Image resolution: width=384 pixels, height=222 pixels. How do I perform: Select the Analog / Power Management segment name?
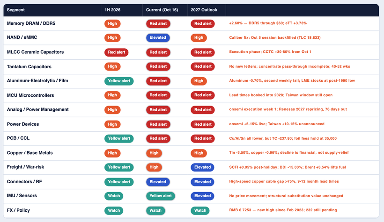pyautogui.click(x=38, y=109)
